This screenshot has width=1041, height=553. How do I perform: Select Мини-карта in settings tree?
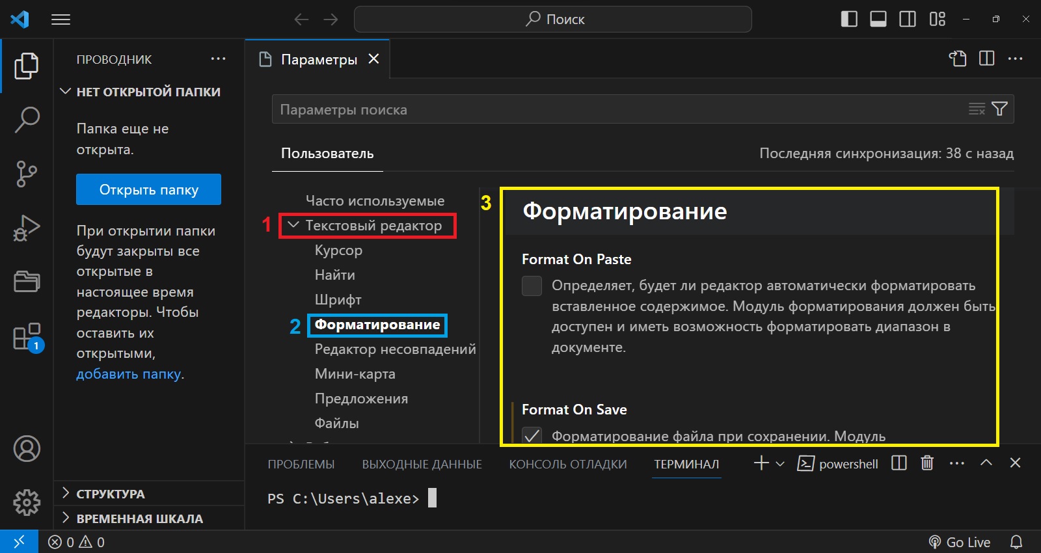355,374
